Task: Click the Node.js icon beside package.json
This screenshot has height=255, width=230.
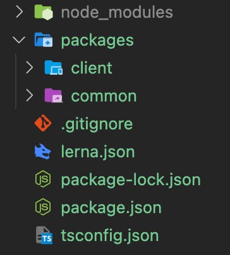Action: tap(43, 207)
